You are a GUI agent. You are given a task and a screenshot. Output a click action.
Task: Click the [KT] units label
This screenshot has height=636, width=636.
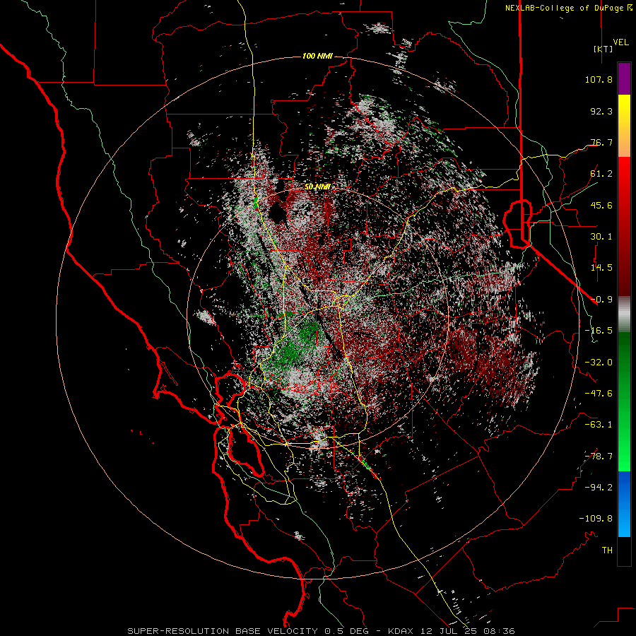pyautogui.click(x=603, y=49)
